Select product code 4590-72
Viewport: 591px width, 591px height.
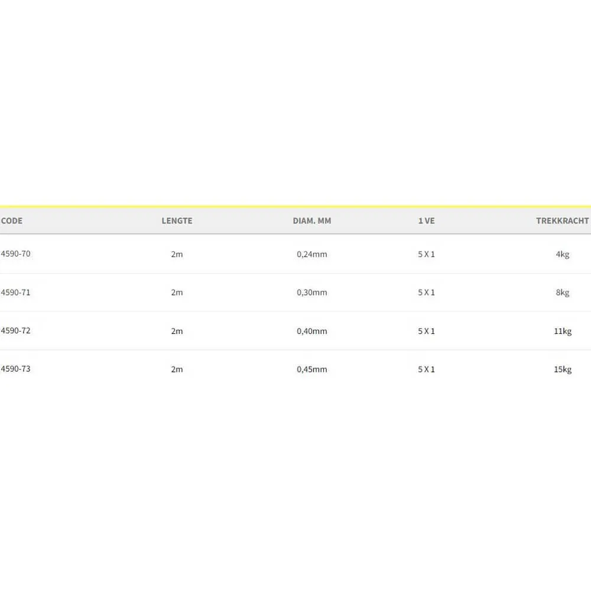16,330
